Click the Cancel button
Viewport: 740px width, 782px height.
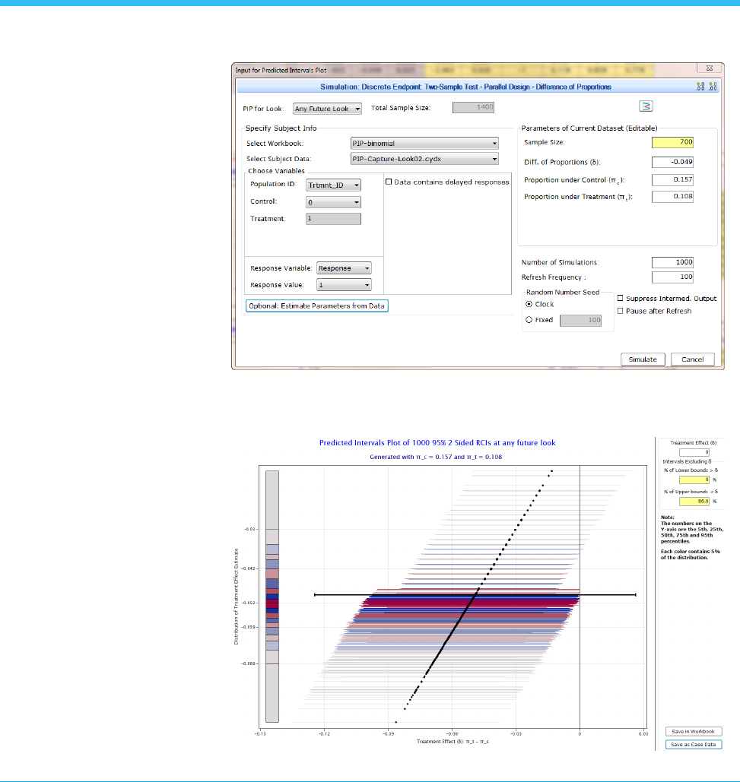point(693,359)
